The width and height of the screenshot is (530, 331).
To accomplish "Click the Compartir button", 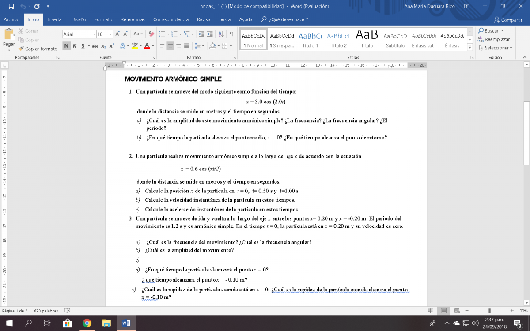I will (508, 20).
